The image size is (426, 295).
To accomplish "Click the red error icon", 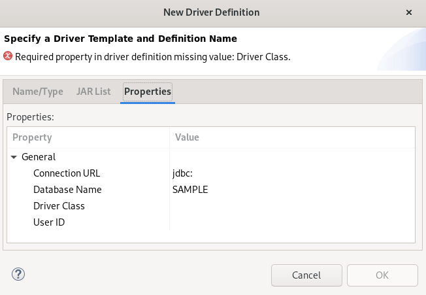I will point(8,56).
